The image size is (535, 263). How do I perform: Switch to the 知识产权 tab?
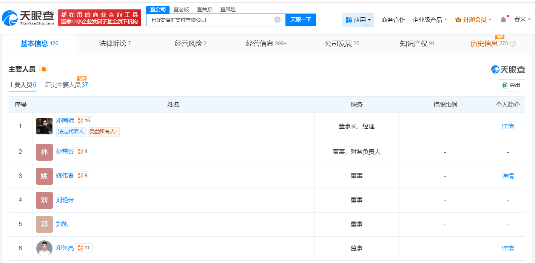pyautogui.click(x=417, y=44)
